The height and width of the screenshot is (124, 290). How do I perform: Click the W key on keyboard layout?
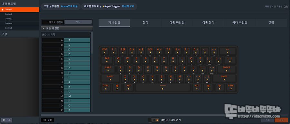pyautogui.click(x=127, y=60)
